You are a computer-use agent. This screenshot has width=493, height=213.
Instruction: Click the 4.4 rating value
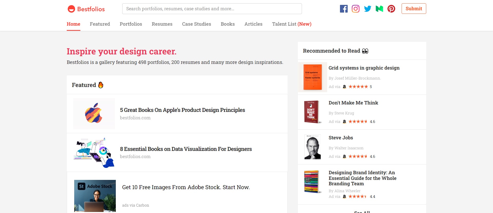click(x=372, y=197)
